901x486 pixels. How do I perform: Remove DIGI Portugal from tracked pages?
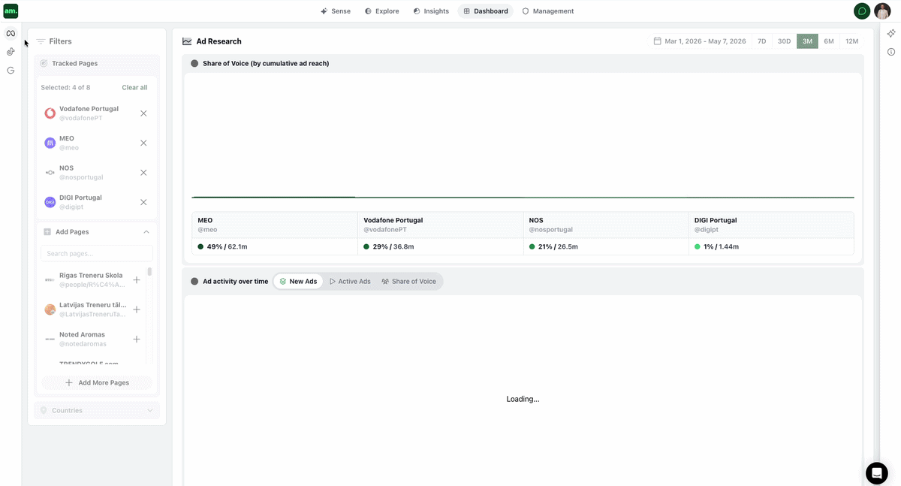pyautogui.click(x=143, y=202)
